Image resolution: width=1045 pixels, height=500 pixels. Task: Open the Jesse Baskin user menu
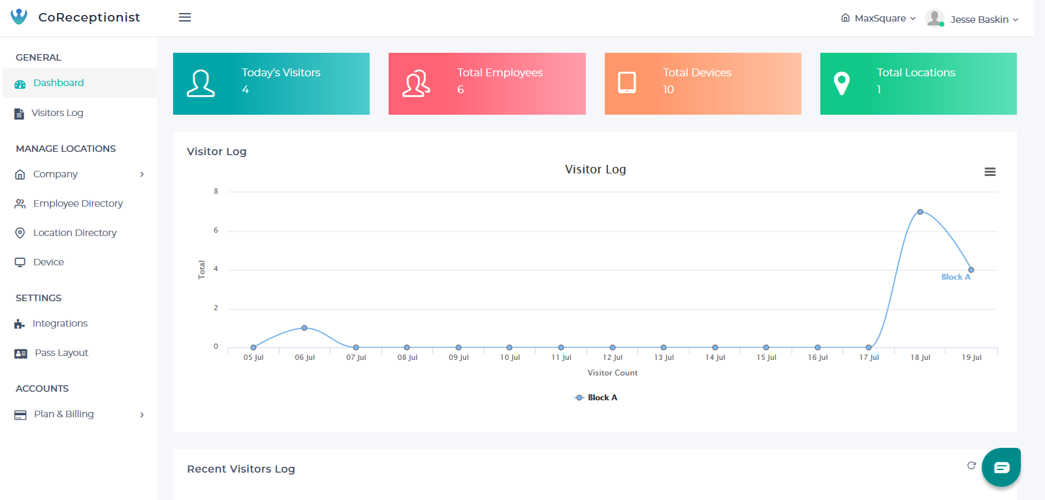tap(984, 20)
